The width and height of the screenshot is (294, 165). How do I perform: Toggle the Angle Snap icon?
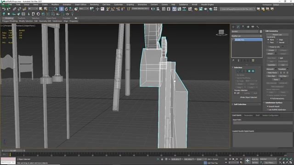click(113, 9)
